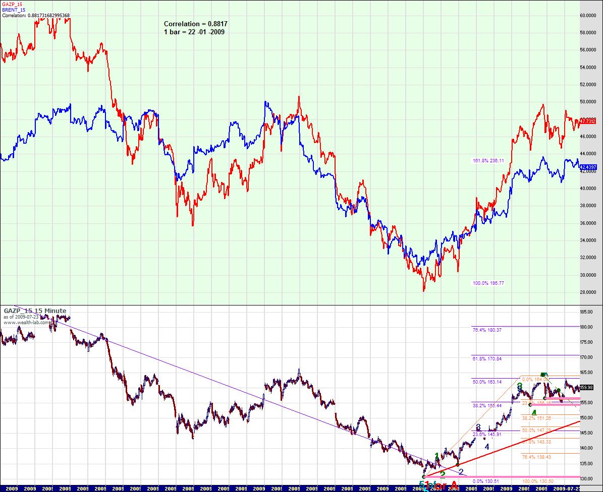603x492 pixels.
Task: Select the '50.0% 163.14' Fibonacci level label
Action: pyautogui.click(x=486, y=382)
